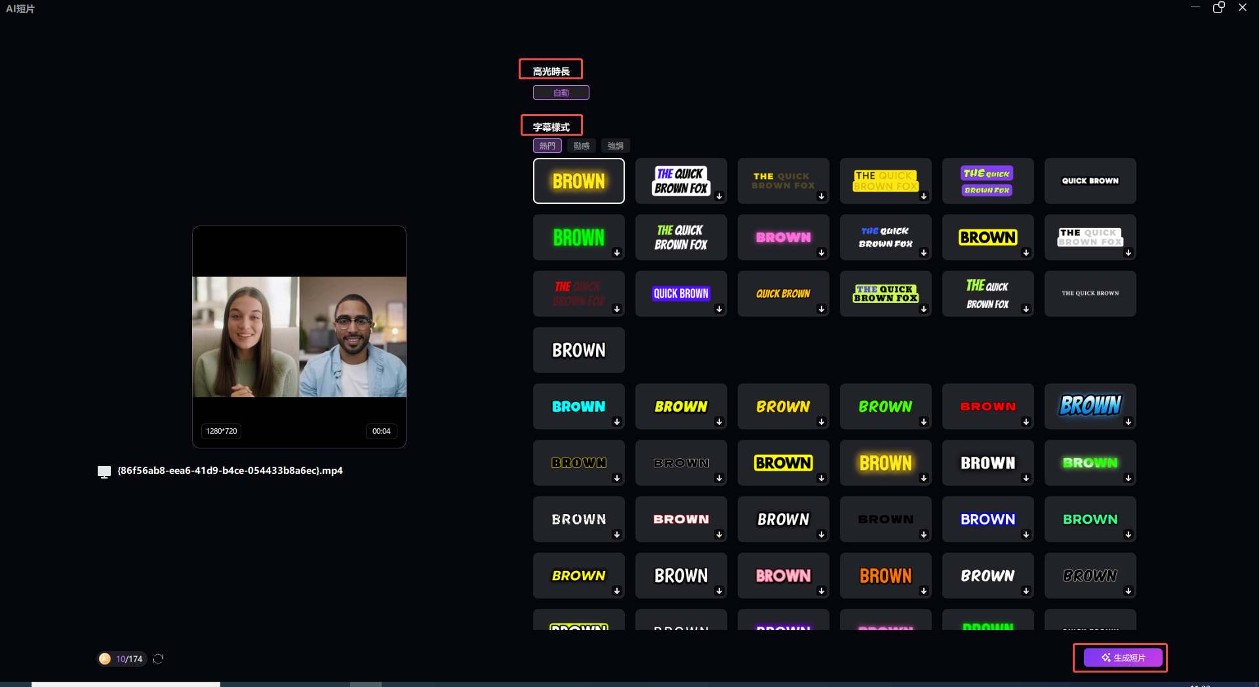Restore the window using the title bar button
The image size is (1259, 687).
[1218, 8]
